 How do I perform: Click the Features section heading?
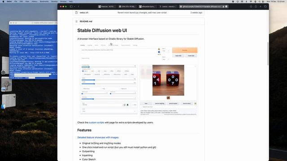84,130
